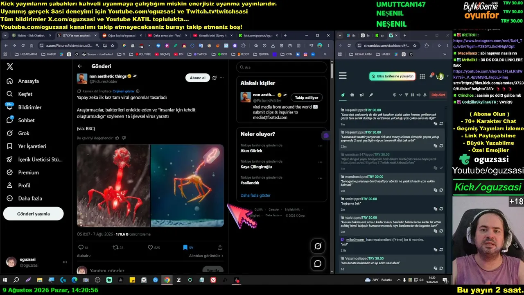Click the reply icon with 61 replies
Screen dimensions: 524x295
(x=81, y=247)
